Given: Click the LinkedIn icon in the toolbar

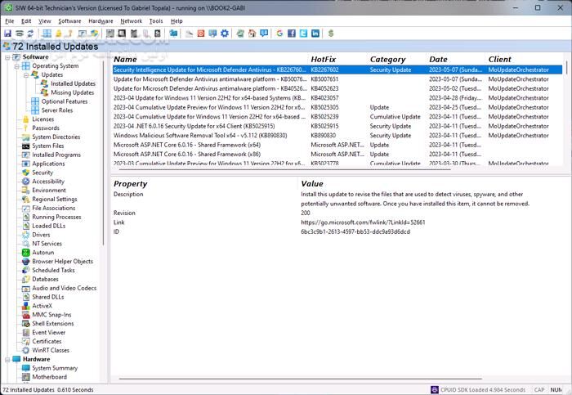Looking at the screenshot, I should point(315,34).
